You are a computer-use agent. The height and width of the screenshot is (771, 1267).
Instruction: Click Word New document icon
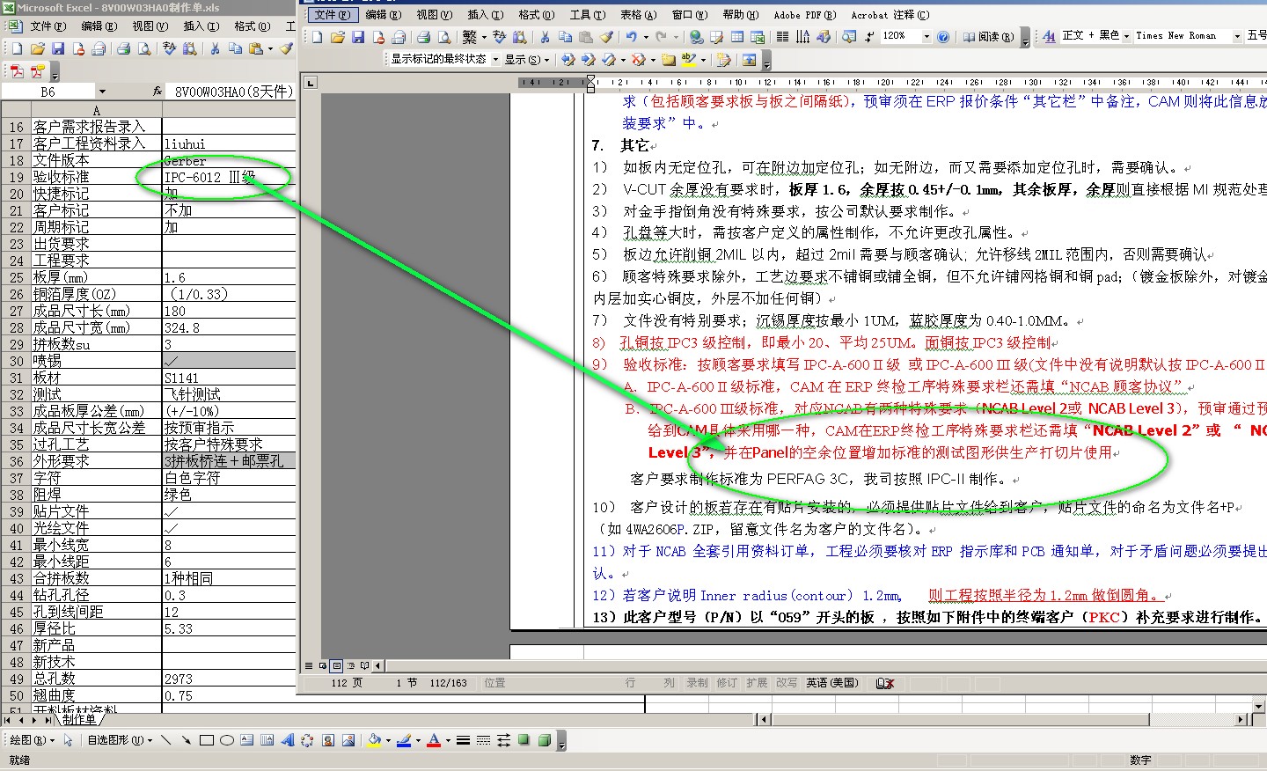tap(317, 37)
